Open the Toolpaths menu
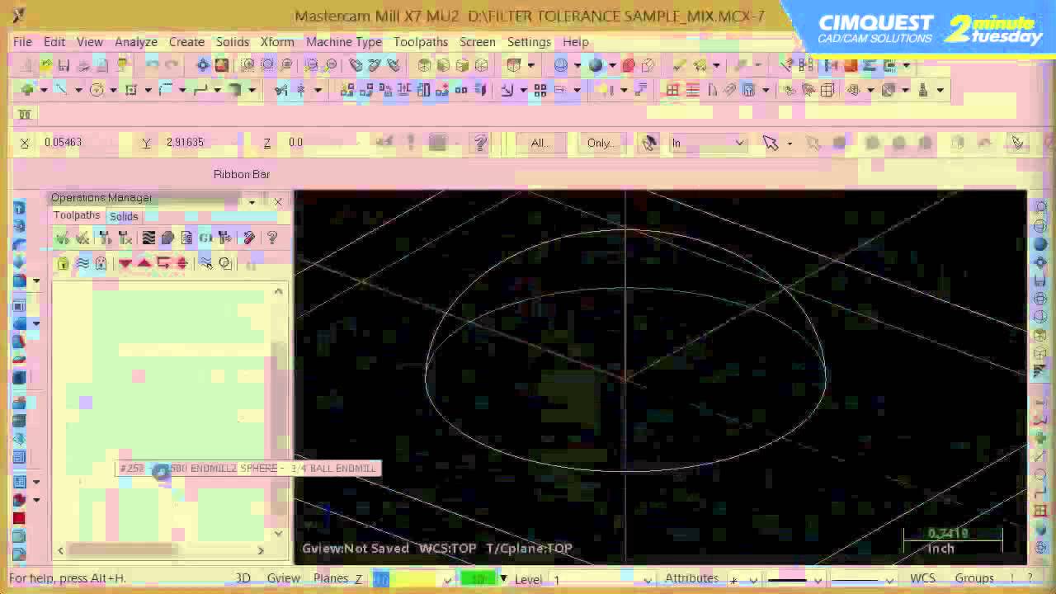Viewport: 1056px width, 594px height. 421,42
